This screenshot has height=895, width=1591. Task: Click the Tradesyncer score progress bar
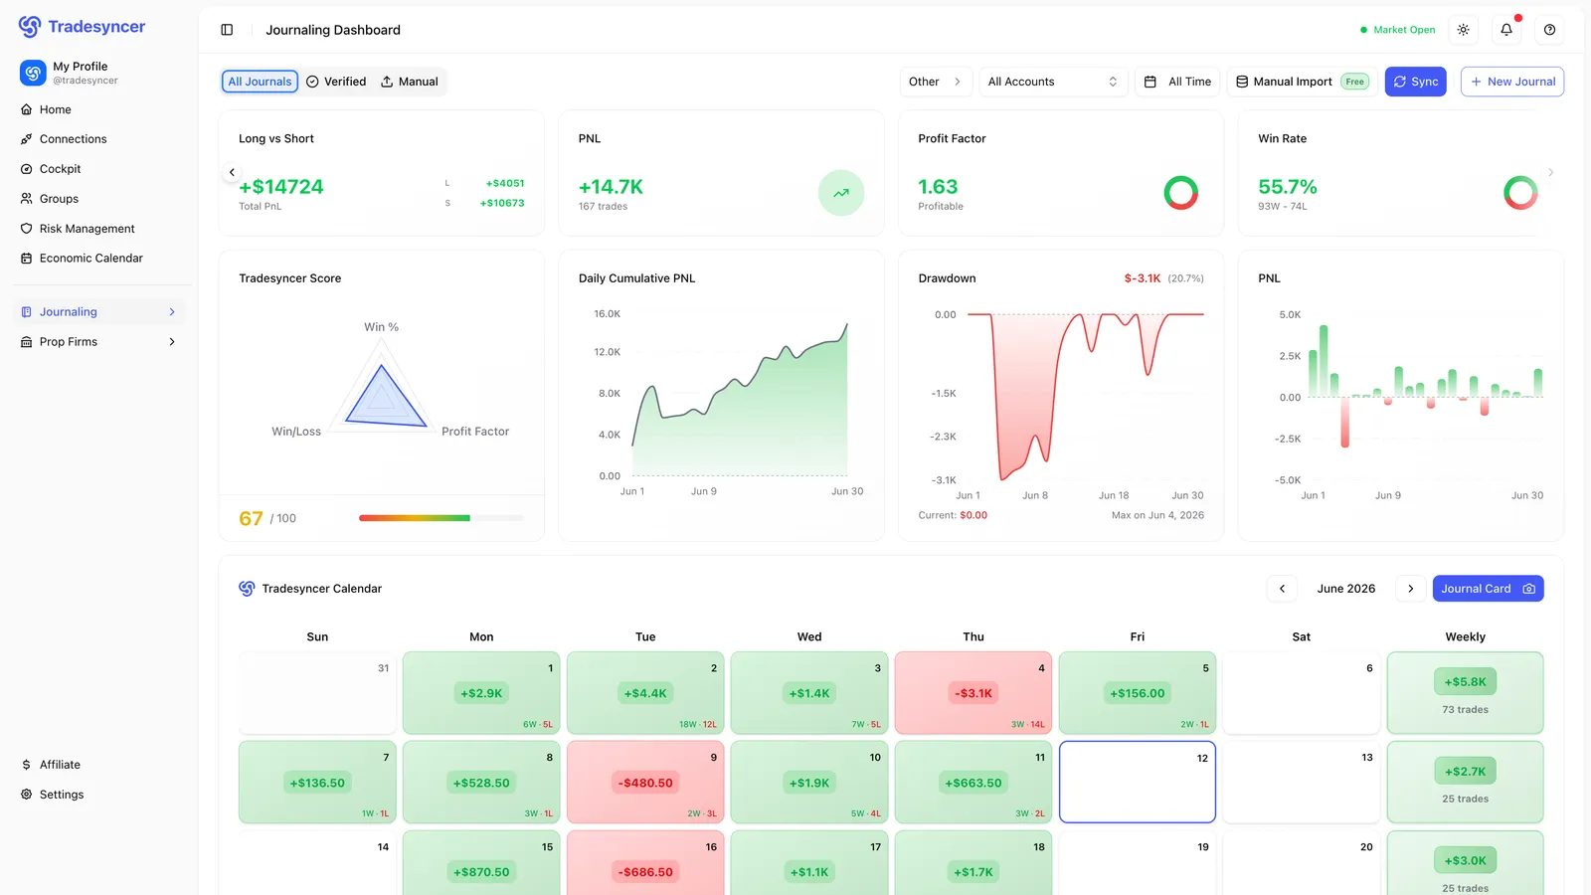coord(441,518)
